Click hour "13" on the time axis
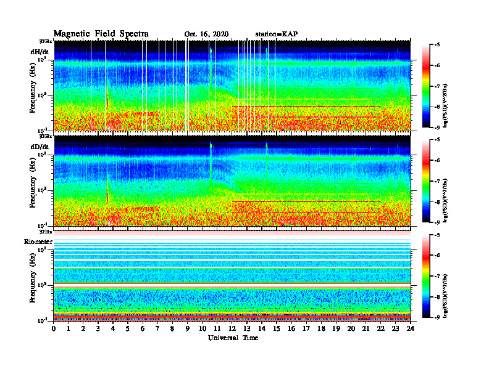Viewport: 489px width, 377px height. tap(247, 328)
